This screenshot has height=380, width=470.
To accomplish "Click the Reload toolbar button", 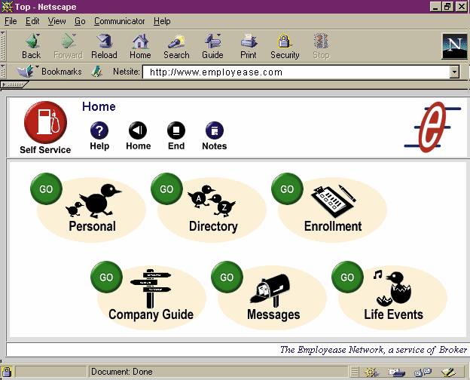I will point(104,45).
